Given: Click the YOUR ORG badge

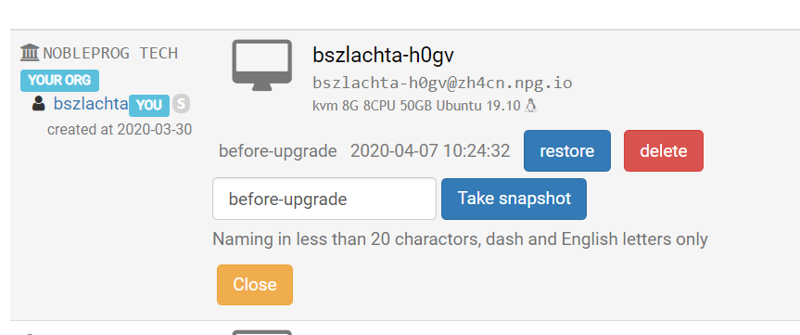Looking at the screenshot, I should pyautogui.click(x=59, y=80).
